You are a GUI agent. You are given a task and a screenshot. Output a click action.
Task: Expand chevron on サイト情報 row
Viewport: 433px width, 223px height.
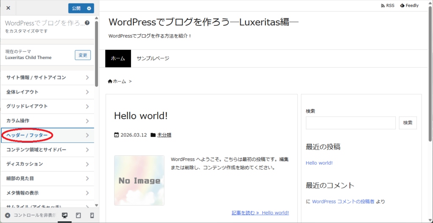pos(87,78)
